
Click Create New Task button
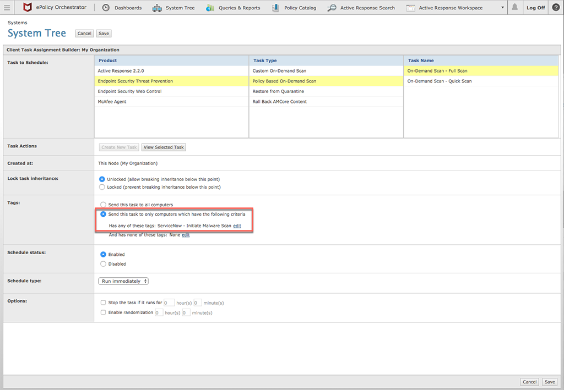click(x=119, y=147)
